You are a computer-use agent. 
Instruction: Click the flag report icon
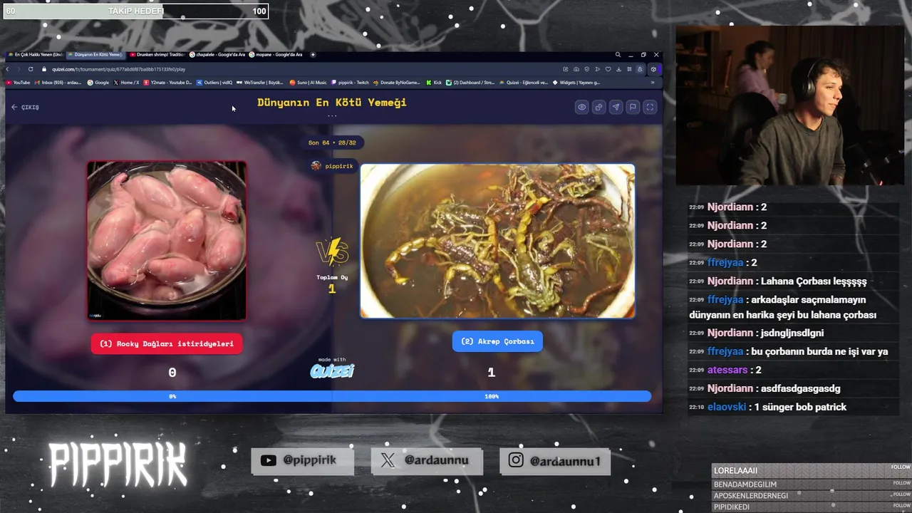coord(633,107)
